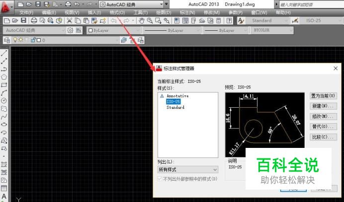Open the 格式(O) menu
This screenshot has width=344, height=202.
tap(117, 13)
